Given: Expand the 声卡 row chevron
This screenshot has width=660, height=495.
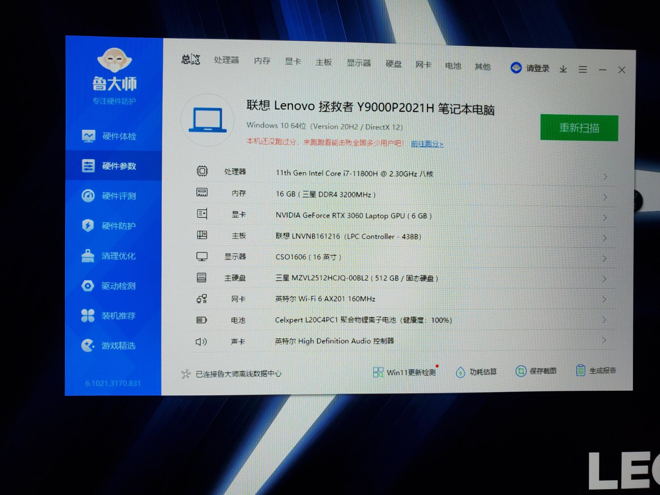Looking at the screenshot, I should coord(604,340).
